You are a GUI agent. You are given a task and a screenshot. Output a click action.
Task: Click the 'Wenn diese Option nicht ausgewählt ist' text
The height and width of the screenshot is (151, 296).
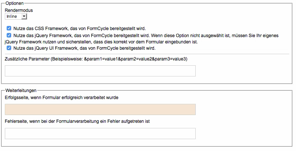pos(198,35)
